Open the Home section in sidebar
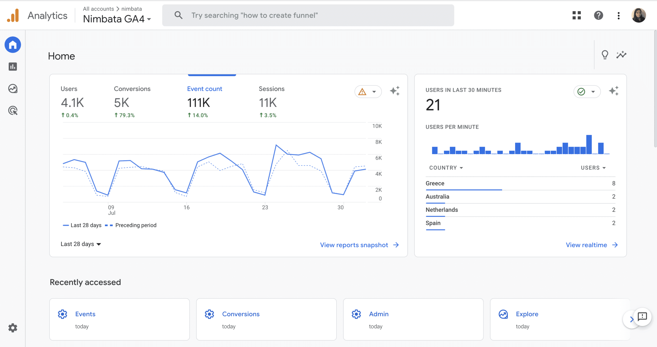The height and width of the screenshot is (347, 657). [x=13, y=45]
